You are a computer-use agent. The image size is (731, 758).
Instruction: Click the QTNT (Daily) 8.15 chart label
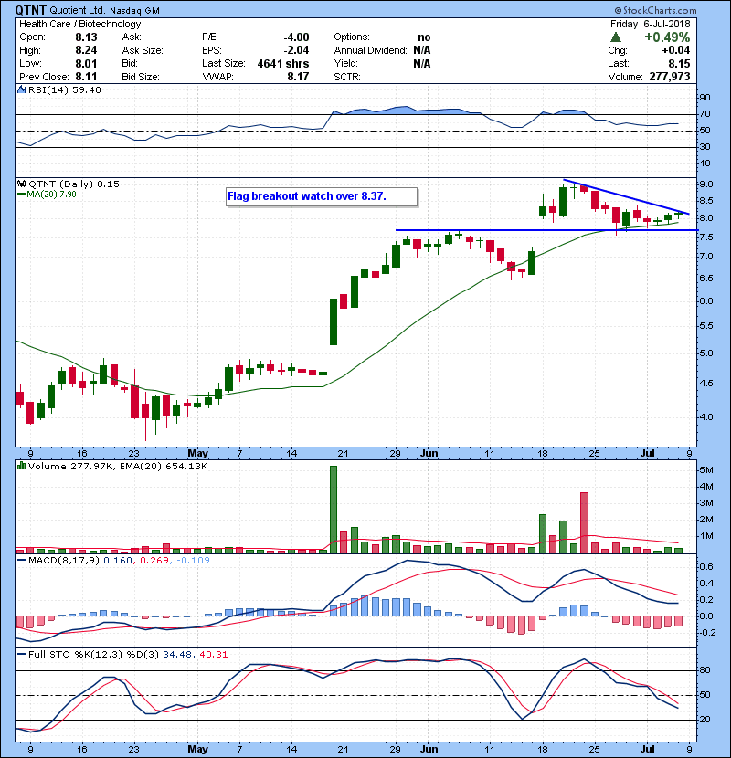tap(73, 184)
